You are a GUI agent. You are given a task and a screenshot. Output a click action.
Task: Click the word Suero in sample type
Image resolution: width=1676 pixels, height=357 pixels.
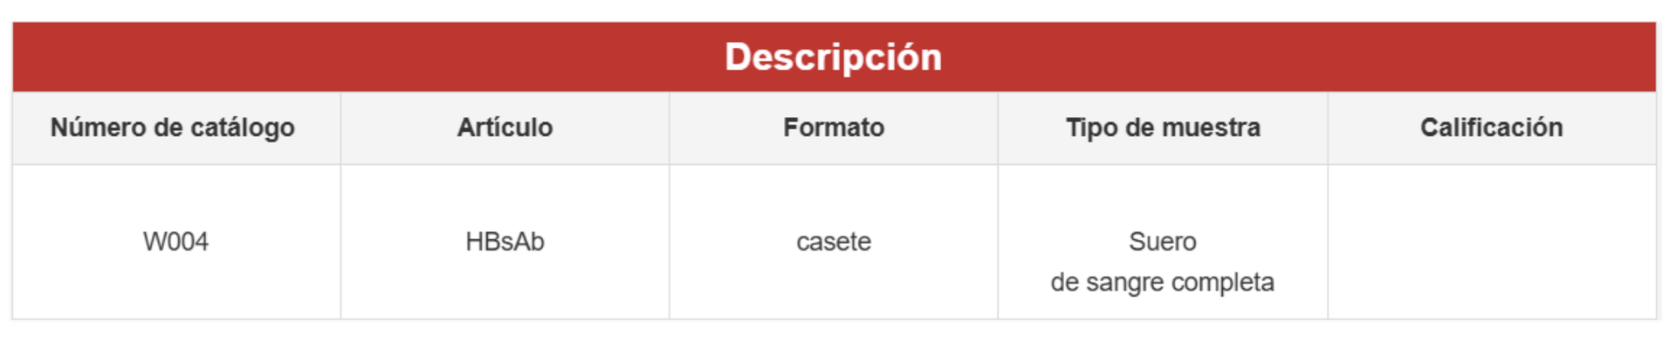coord(1163,242)
